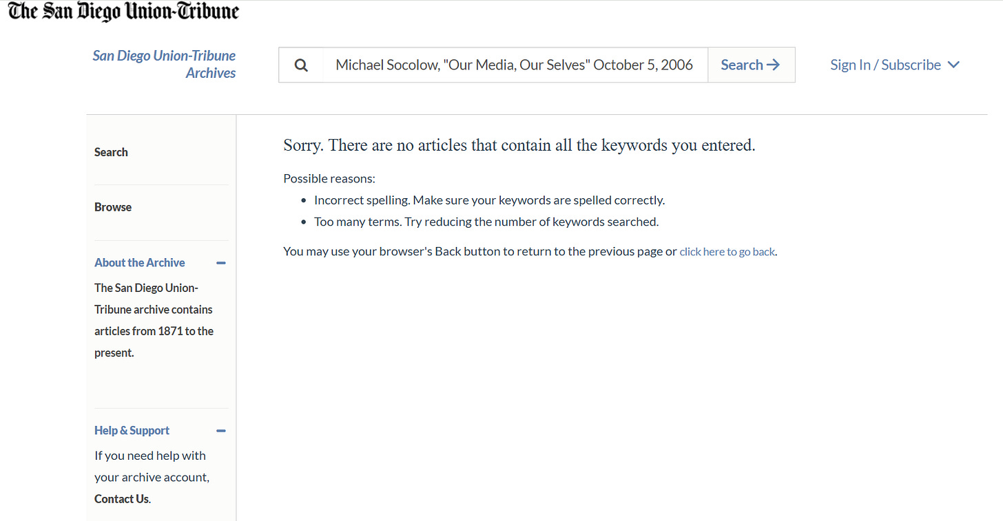Image resolution: width=1003 pixels, height=521 pixels.
Task: Open San Diego Union-Tribune Archives link
Action: [x=164, y=64]
